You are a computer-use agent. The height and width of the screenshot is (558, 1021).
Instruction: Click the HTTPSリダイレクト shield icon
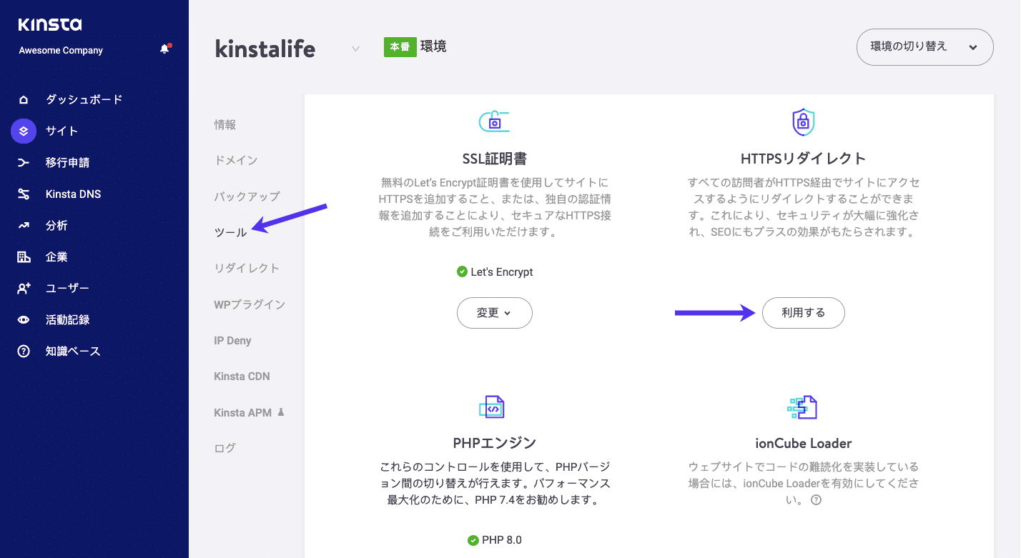coord(803,121)
